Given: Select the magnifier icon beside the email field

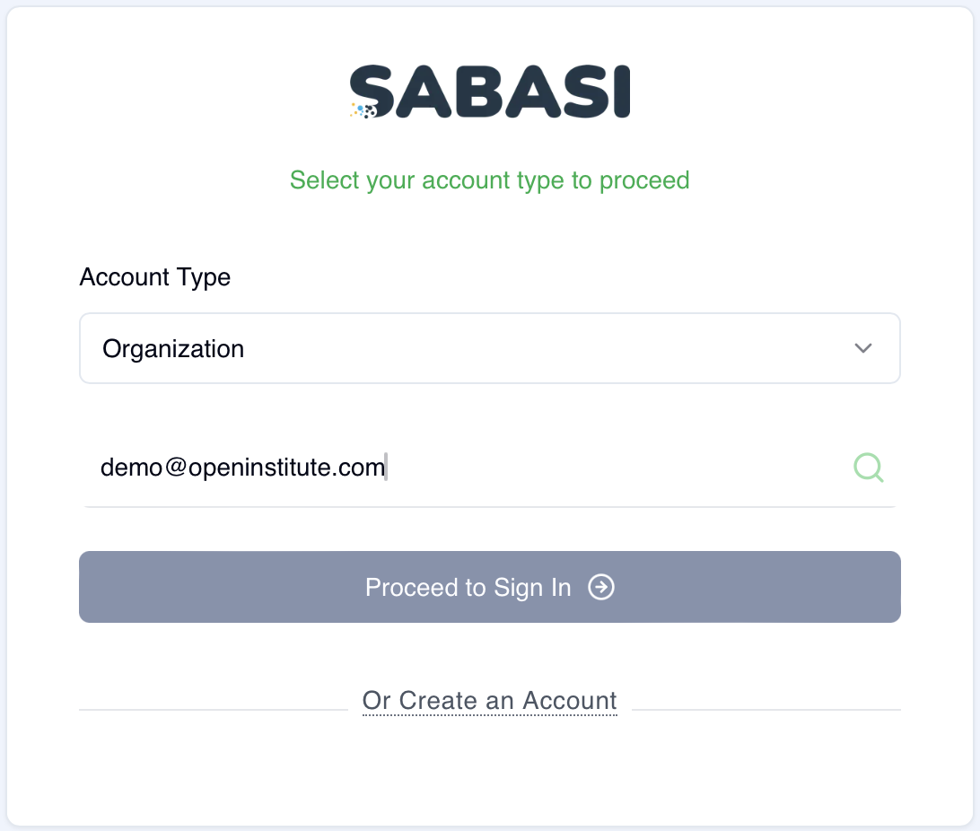Looking at the screenshot, I should (868, 467).
